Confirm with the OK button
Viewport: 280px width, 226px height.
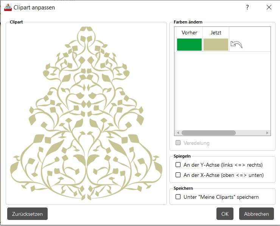tap(225, 214)
